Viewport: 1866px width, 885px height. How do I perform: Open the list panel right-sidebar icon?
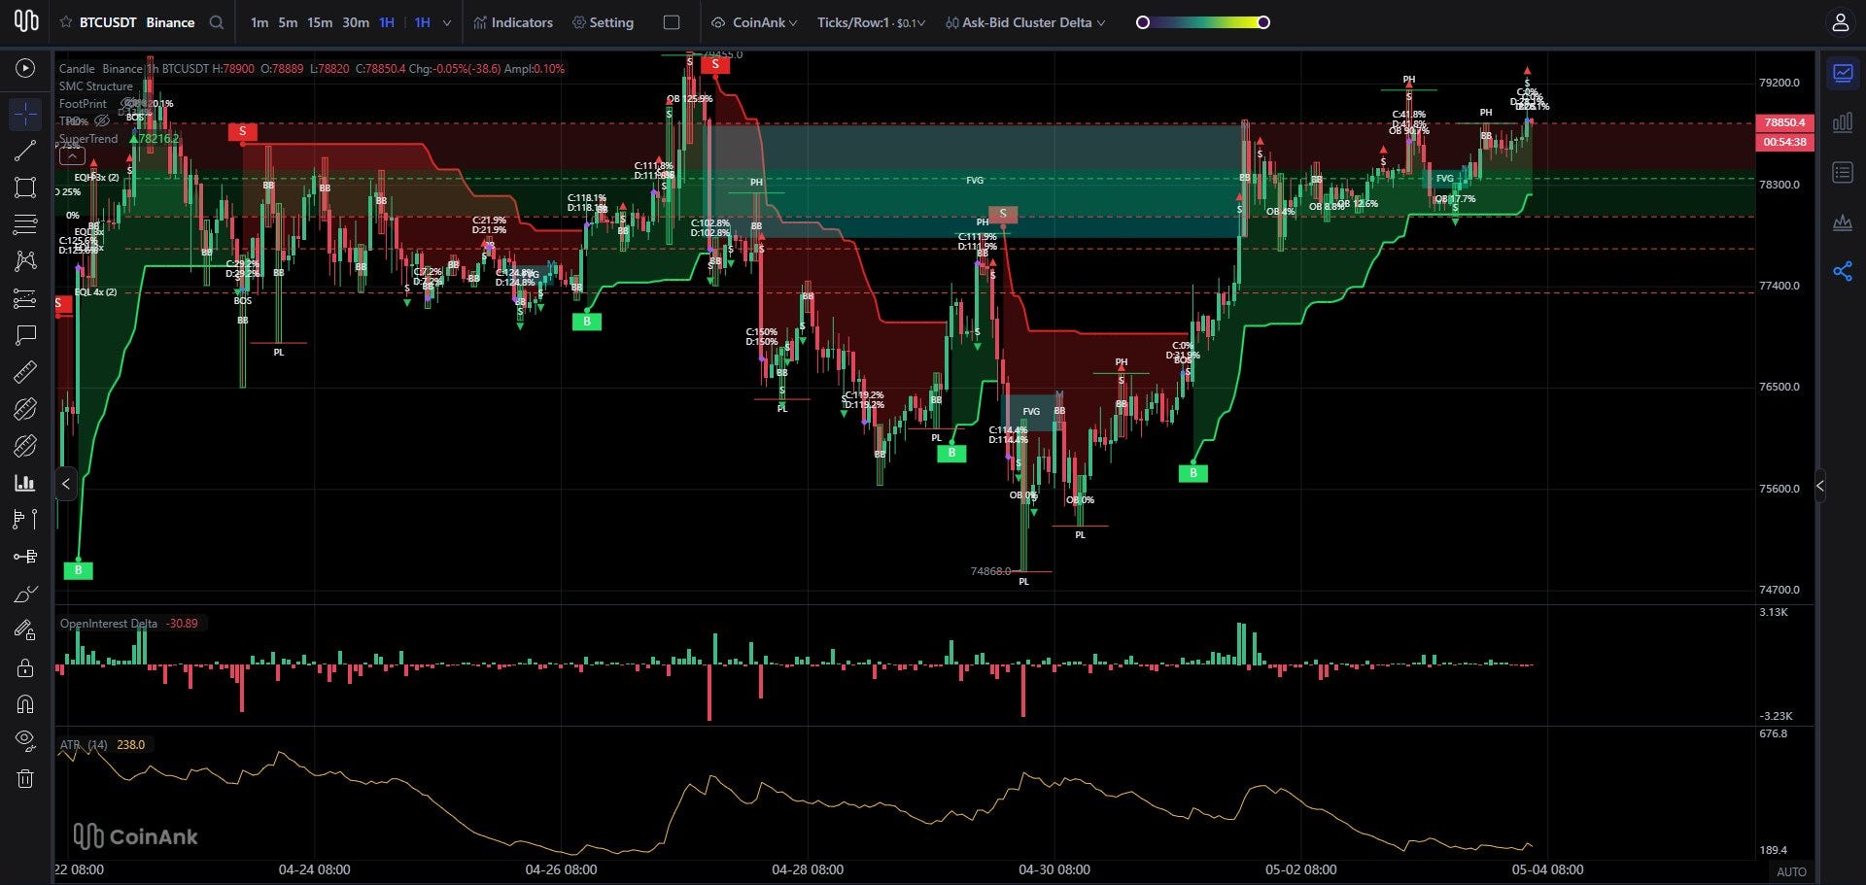coord(1843,173)
